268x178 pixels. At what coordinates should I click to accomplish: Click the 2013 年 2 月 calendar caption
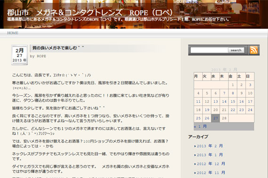click(224, 70)
